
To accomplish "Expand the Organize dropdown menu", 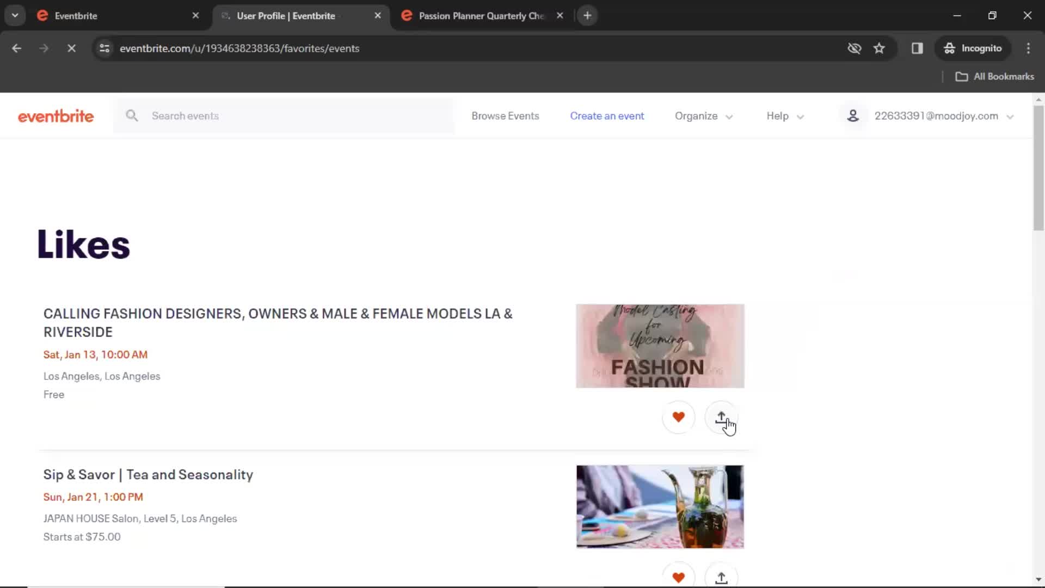I will coord(703,115).
